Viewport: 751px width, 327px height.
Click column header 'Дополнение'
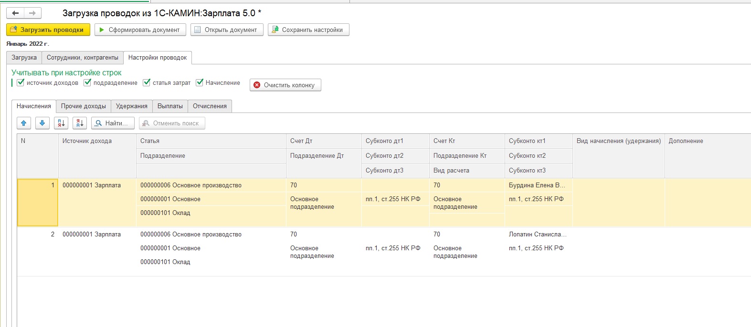tap(708, 155)
